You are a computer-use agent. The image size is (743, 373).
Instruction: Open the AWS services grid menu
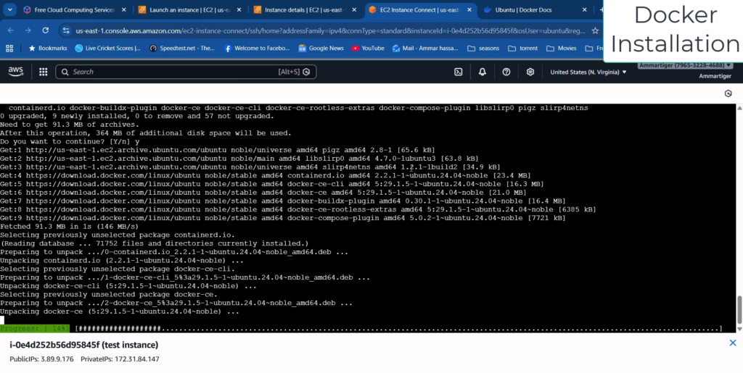point(43,72)
